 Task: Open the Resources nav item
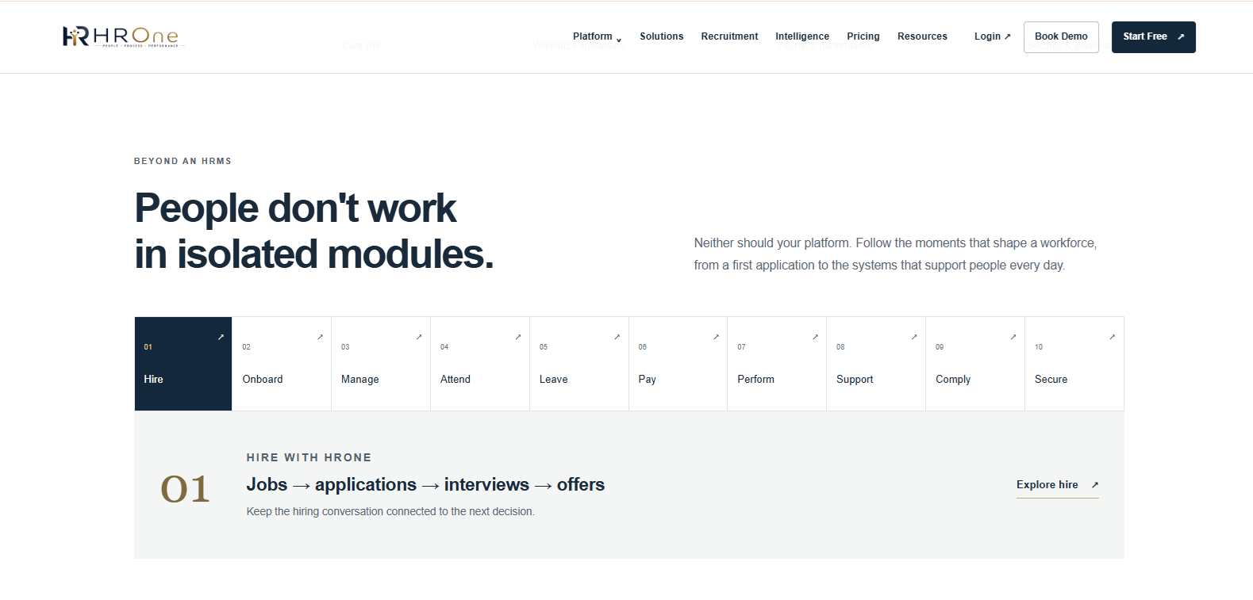point(922,36)
